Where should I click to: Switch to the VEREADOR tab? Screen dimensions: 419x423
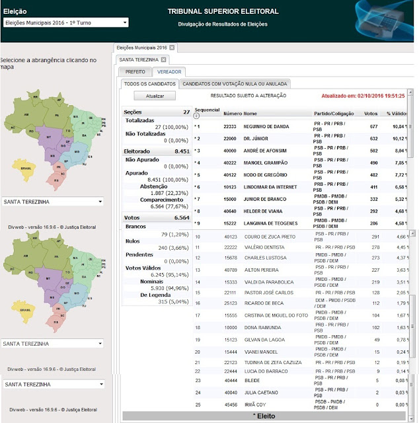click(169, 72)
